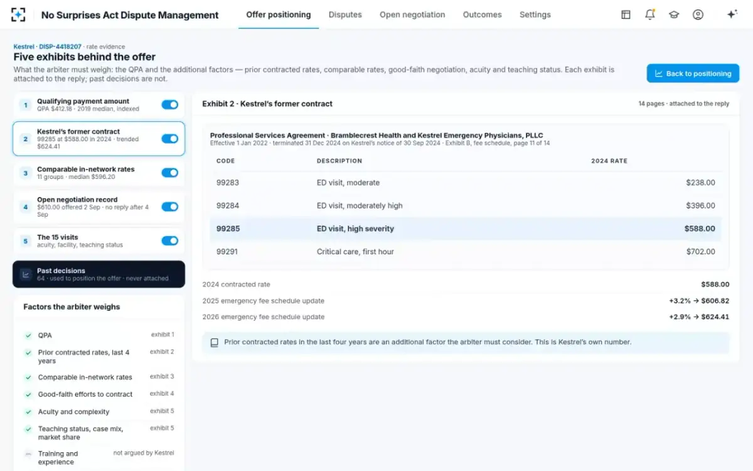The width and height of the screenshot is (753, 471).
Task: Toggle Kestrel's former contract exhibit switch
Action: (x=170, y=139)
